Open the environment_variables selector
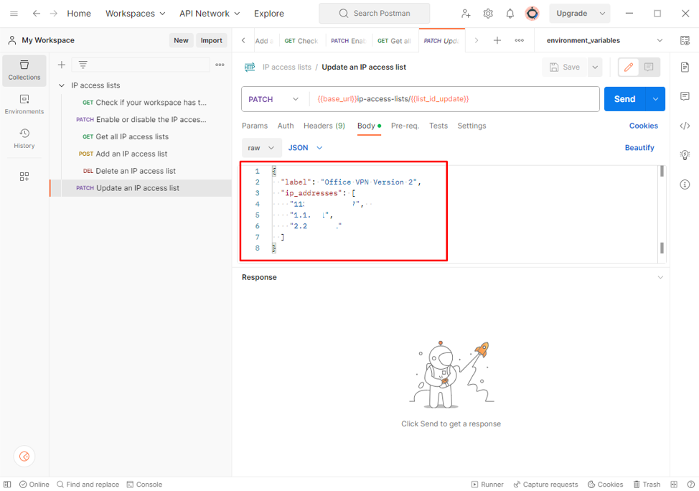The image size is (699, 491). pyautogui.click(x=604, y=40)
